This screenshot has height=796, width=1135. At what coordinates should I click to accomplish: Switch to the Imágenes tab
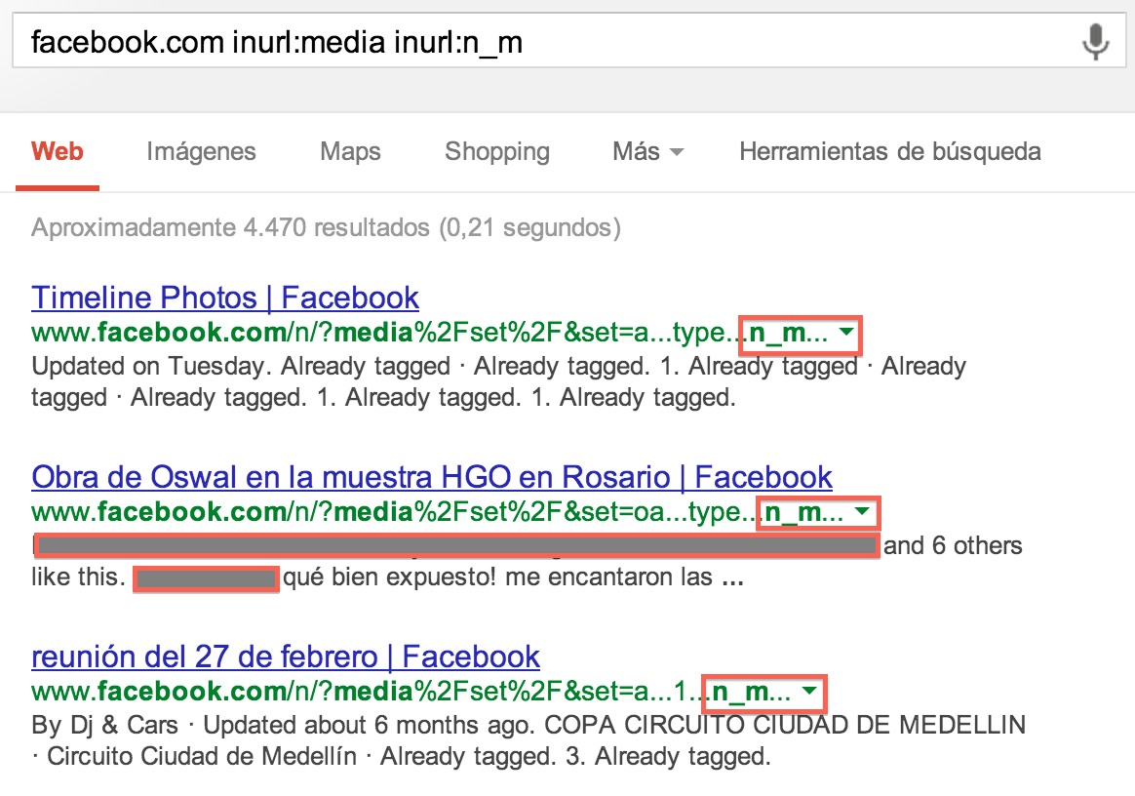[x=201, y=151]
